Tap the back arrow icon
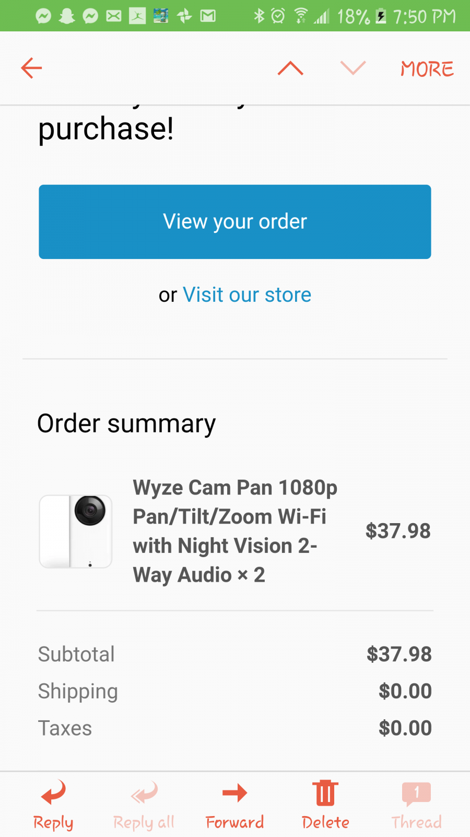This screenshot has height=837, width=470. pyautogui.click(x=31, y=68)
